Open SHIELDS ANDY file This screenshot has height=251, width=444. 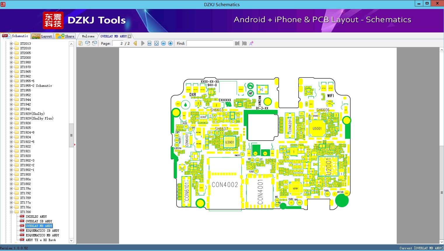[x=36, y=217]
